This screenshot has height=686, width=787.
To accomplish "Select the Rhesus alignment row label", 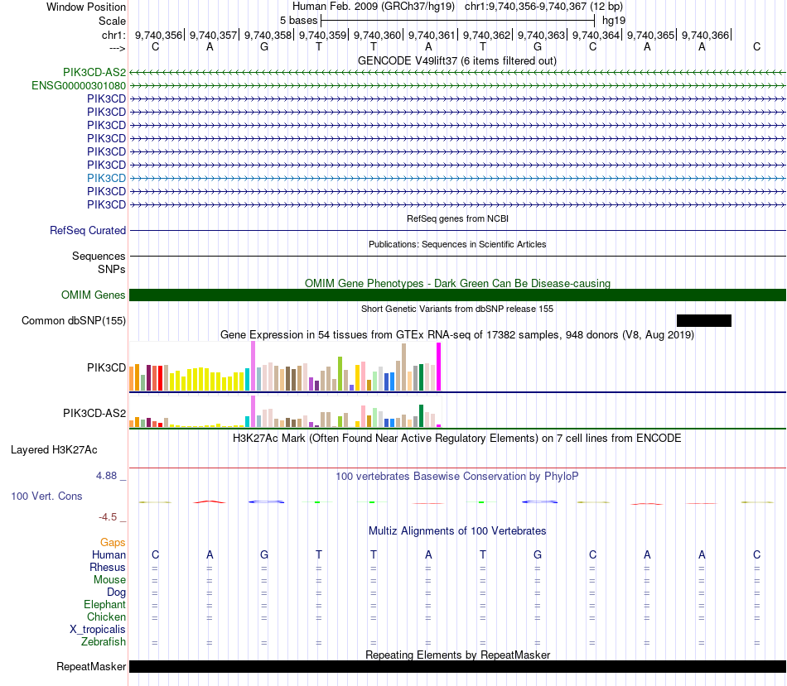I will click(108, 567).
